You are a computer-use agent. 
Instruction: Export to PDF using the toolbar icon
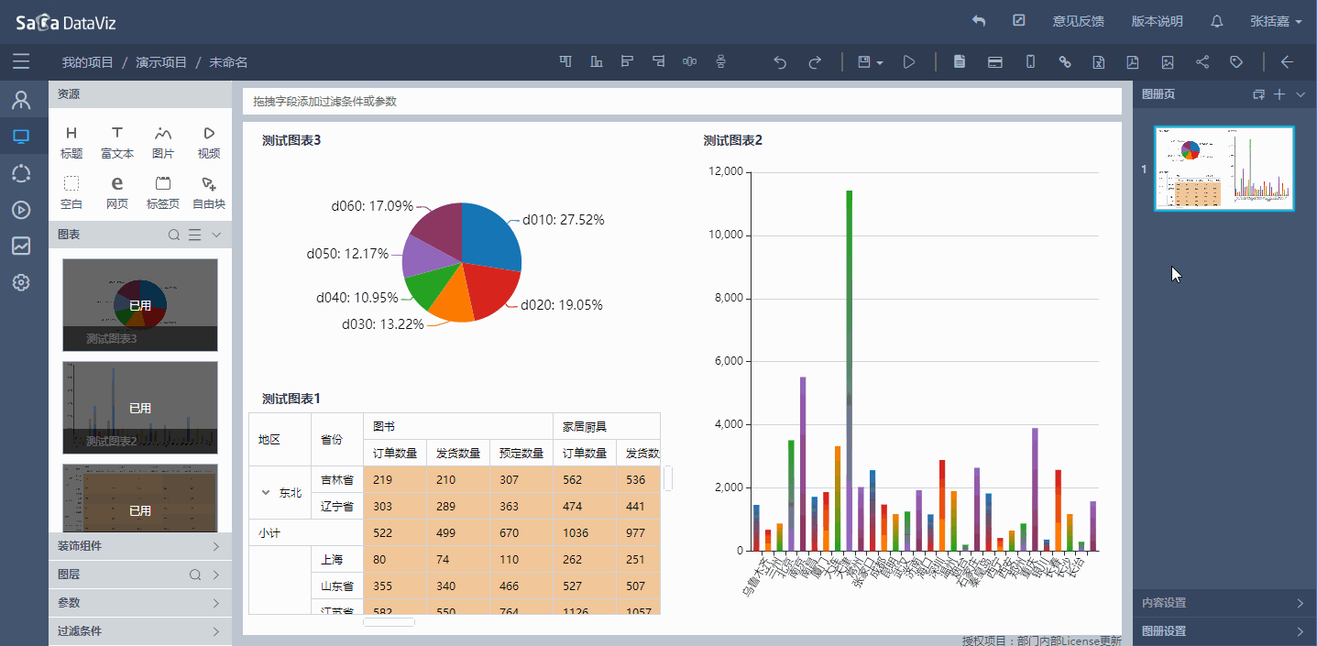click(x=1133, y=62)
